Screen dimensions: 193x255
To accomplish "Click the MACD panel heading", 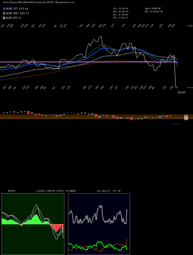I will 12,191.
